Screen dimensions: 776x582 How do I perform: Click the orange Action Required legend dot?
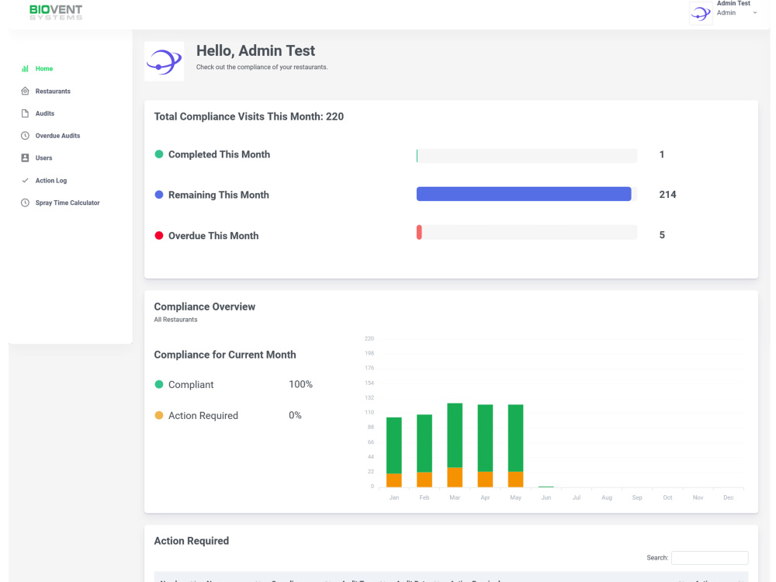coord(159,415)
